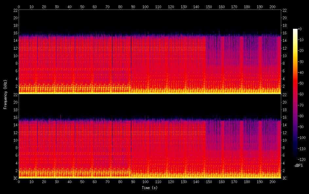
Task: Click the "Time (s)" axis label
Action: pyautogui.click(x=150, y=188)
